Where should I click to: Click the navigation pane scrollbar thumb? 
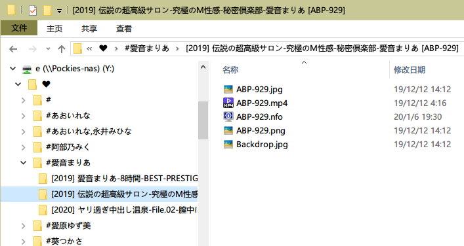coord(203,120)
